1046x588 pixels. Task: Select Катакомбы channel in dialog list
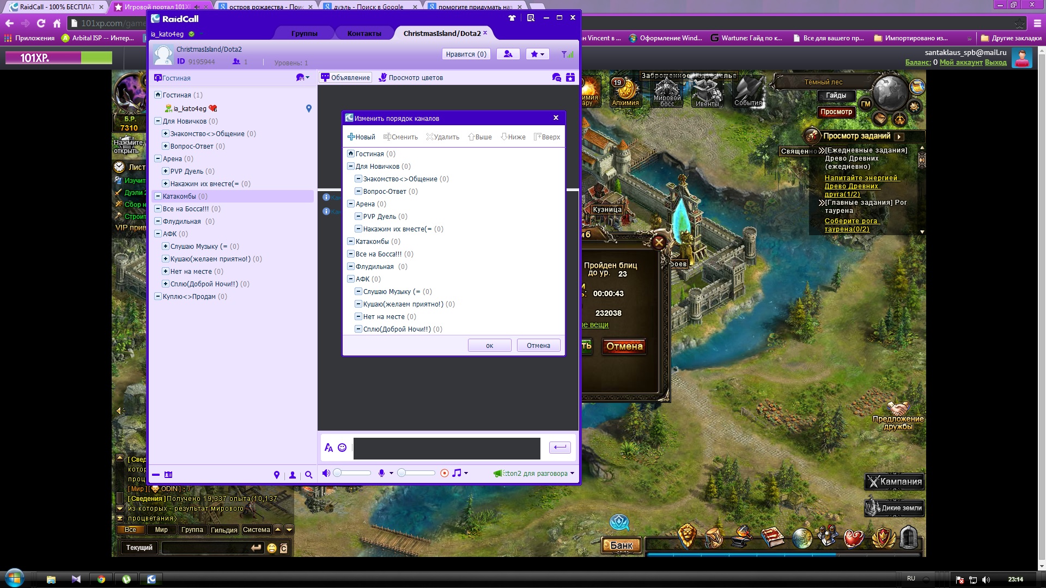click(x=372, y=241)
